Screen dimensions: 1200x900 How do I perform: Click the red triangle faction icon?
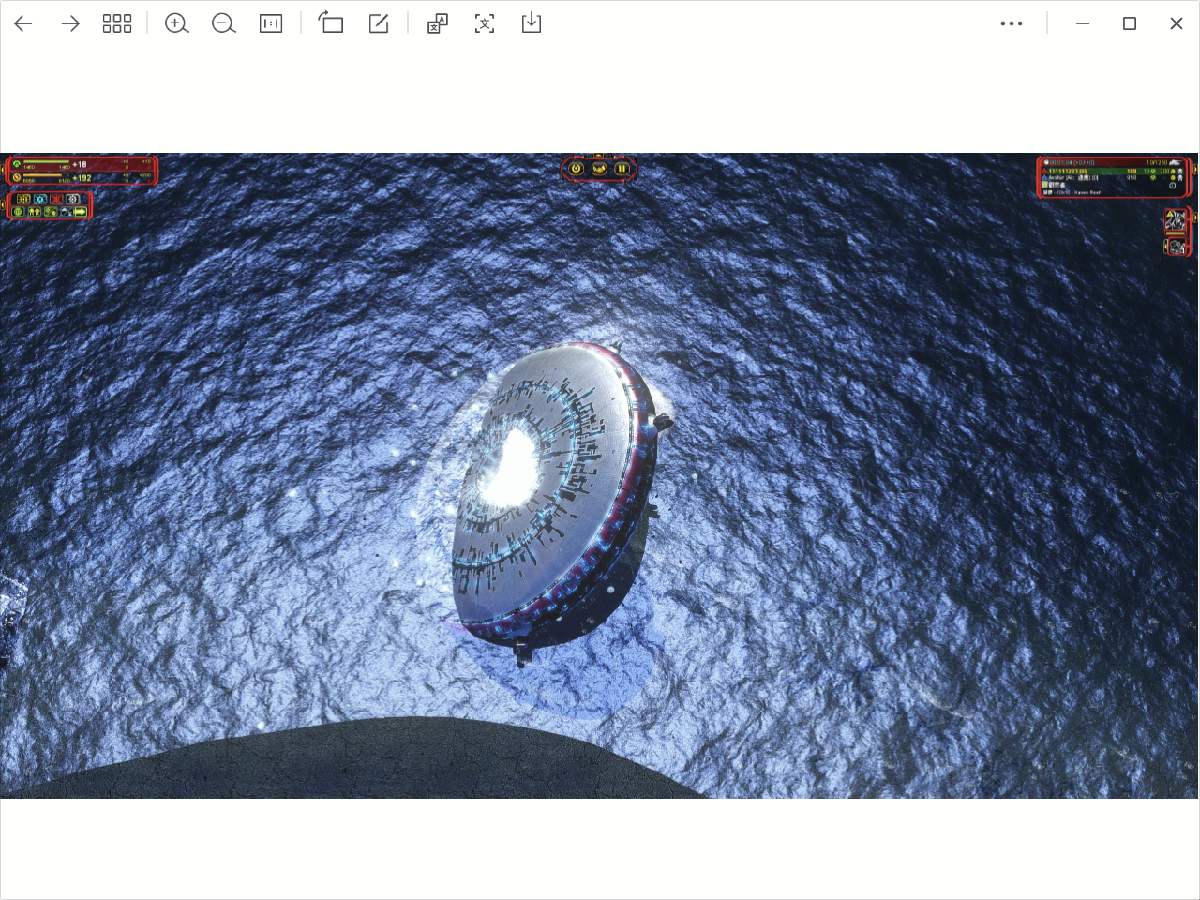click(x=1044, y=171)
